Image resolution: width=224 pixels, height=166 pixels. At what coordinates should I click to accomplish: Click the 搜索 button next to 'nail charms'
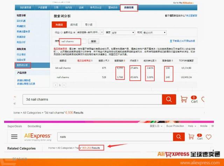93,41
